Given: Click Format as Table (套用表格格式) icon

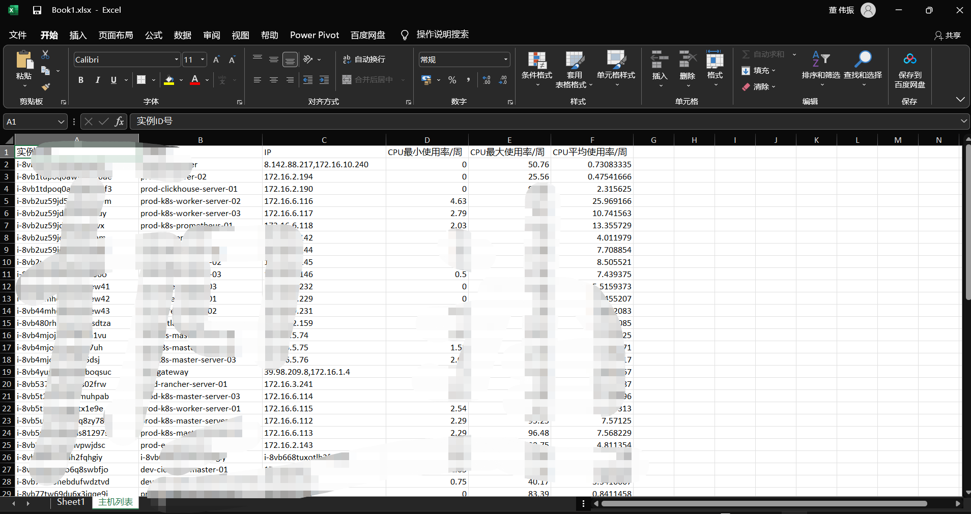Looking at the screenshot, I should click(574, 69).
